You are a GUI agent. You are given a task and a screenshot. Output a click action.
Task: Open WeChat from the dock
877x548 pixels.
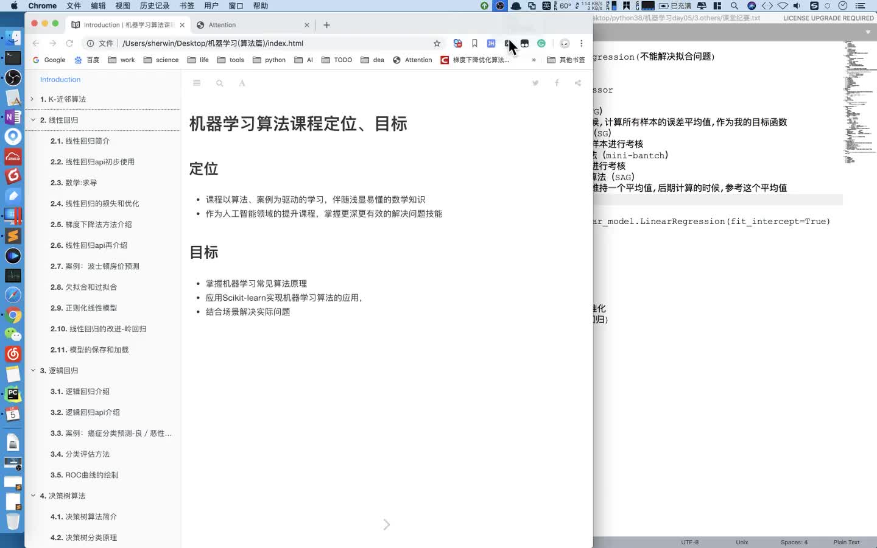13,334
